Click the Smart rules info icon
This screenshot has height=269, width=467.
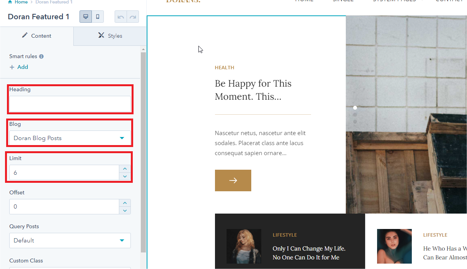(41, 57)
